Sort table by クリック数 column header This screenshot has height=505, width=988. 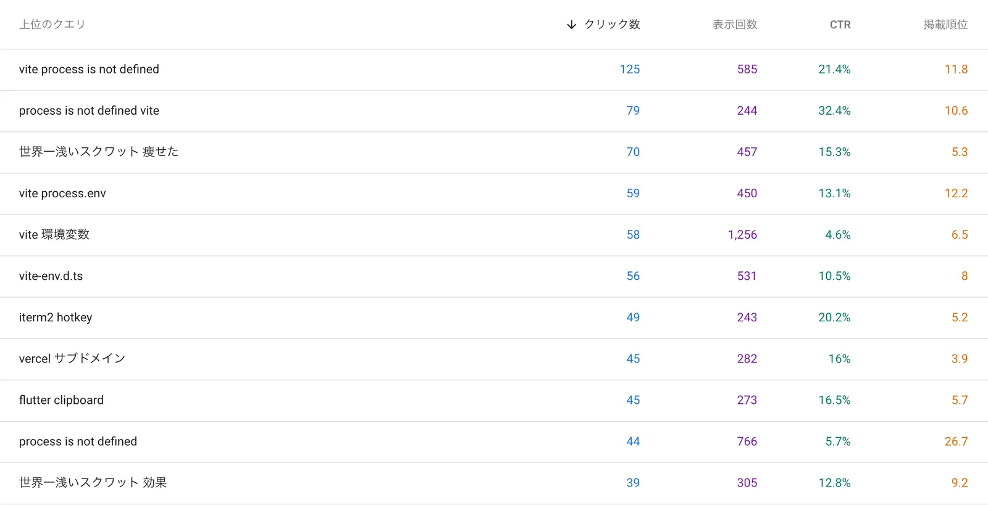point(611,25)
